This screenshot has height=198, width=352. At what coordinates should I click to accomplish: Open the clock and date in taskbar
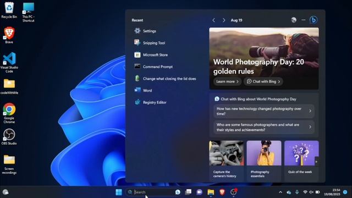click(x=332, y=192)
